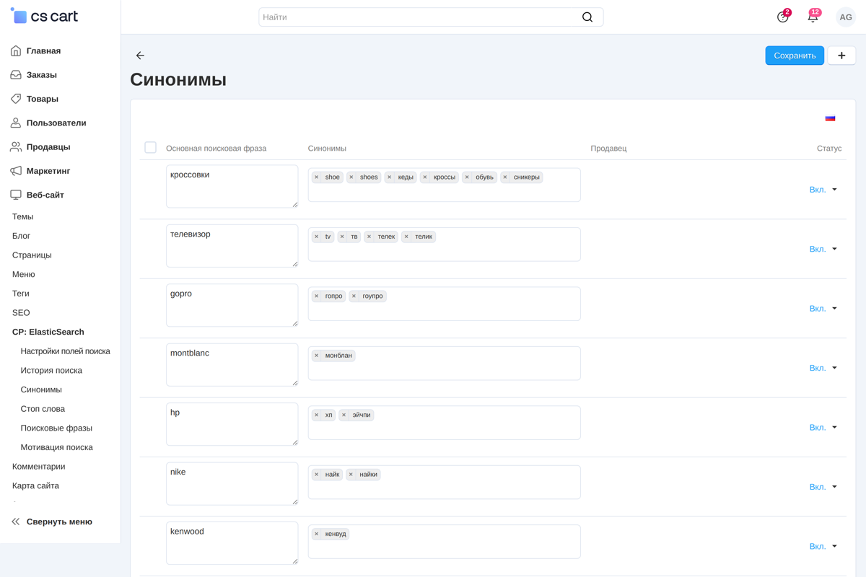Change status of kenwood row
This screenshot has width=866, height=577.
[x=823, y=547]
